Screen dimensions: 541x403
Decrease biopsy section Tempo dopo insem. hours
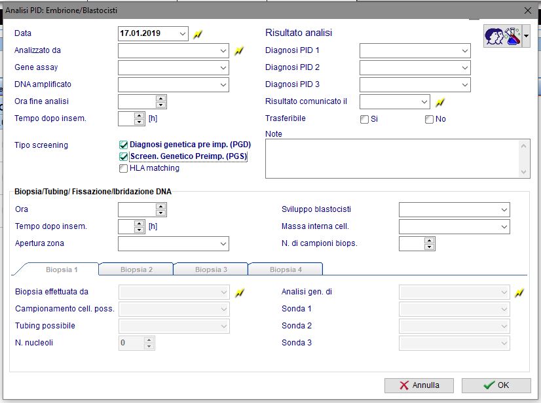[139, 230]
